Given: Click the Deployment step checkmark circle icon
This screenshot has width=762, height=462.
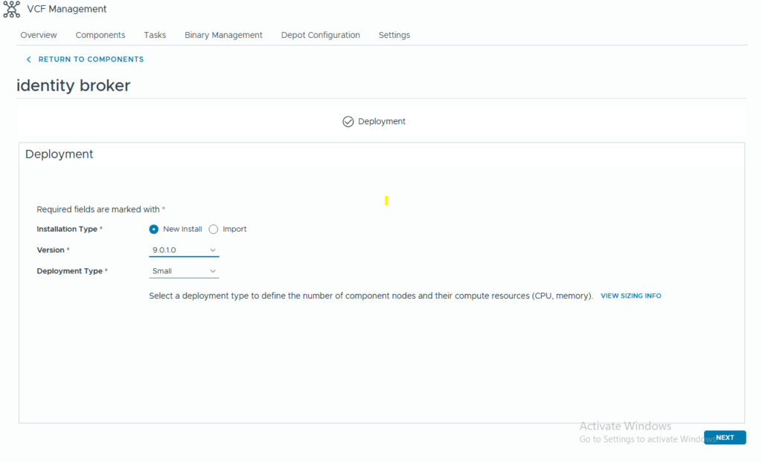Looking at the screenshot, I should [348, 122].
